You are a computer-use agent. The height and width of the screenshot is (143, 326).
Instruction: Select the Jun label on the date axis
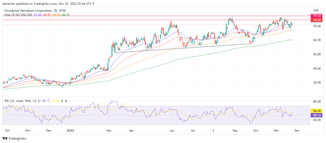point(172,131)
